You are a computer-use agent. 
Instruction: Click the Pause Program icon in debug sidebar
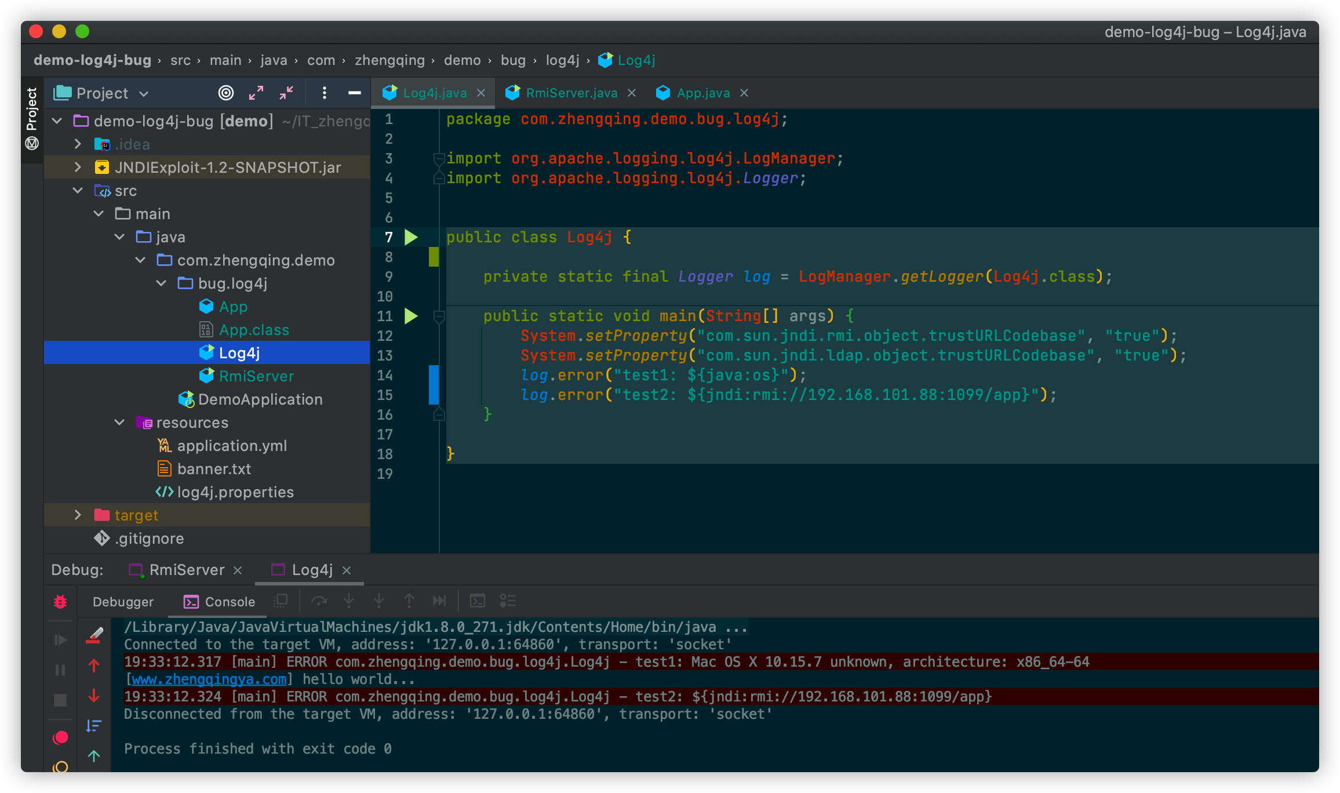pyautogui.click(x=60, y=670)
